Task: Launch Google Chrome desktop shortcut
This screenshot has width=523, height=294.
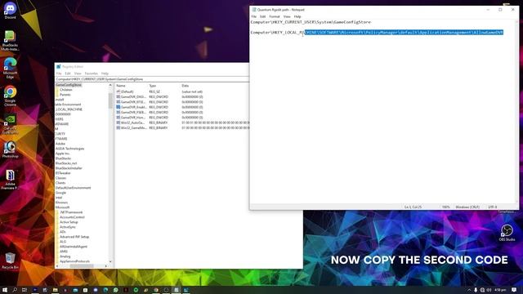Action: (10, 96)
